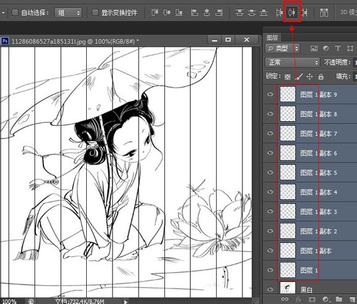Viewport: 357px width, 304px height.
Task: Align left edges icon in options bar
Action: 195,12
